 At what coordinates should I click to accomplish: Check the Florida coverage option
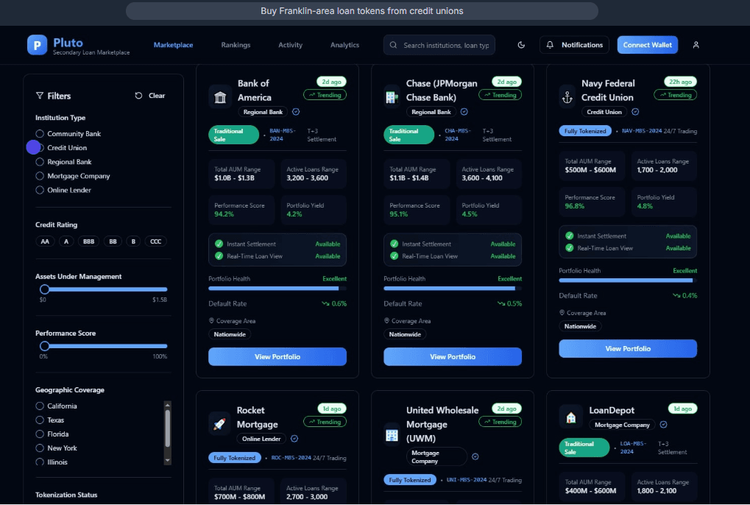(40, 434)
